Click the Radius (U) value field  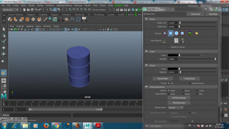pyautogui.click(x=173, y=23)
